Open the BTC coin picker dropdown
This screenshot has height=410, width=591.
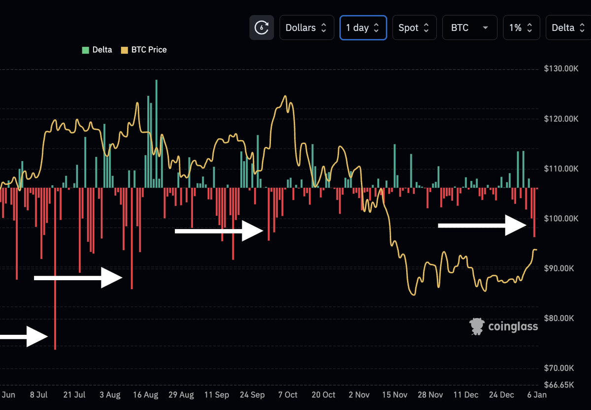point(469,28)
